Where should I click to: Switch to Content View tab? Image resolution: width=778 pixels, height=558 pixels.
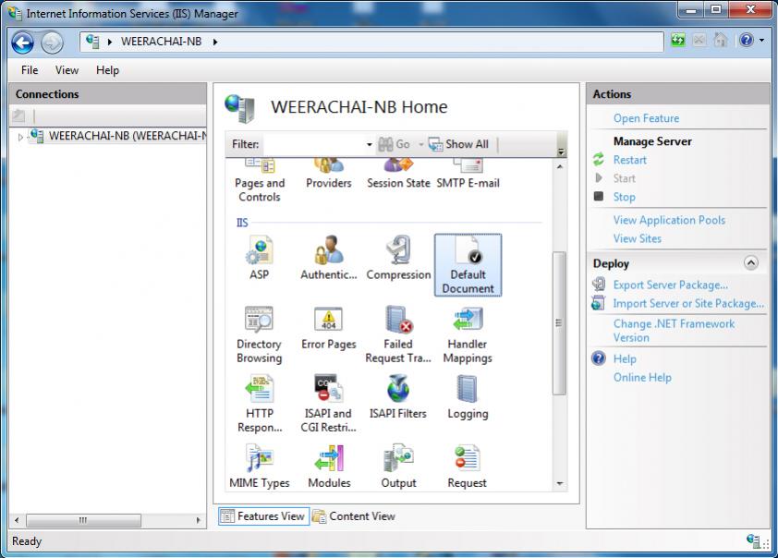click(x=354, y=516)
